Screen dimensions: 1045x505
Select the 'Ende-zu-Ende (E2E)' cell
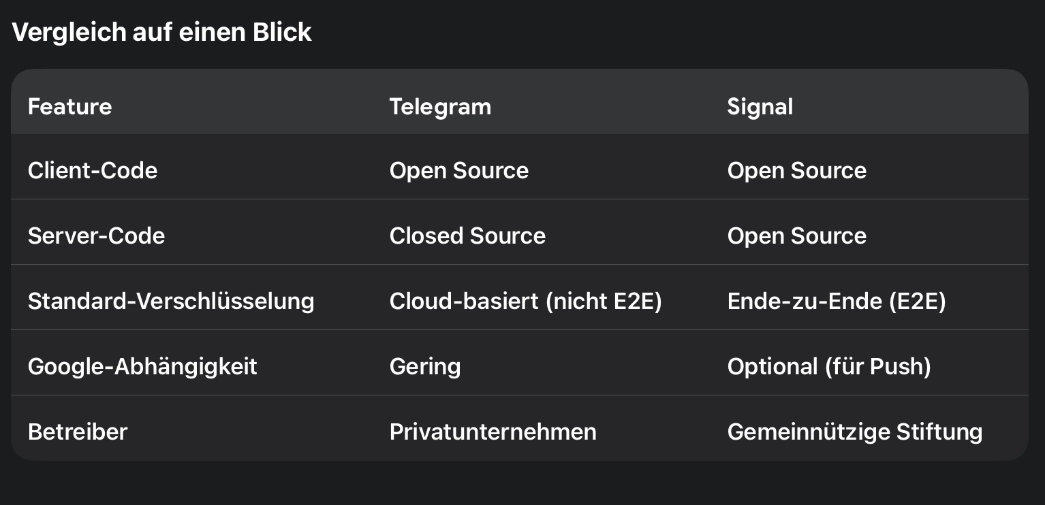coord(836,301)
